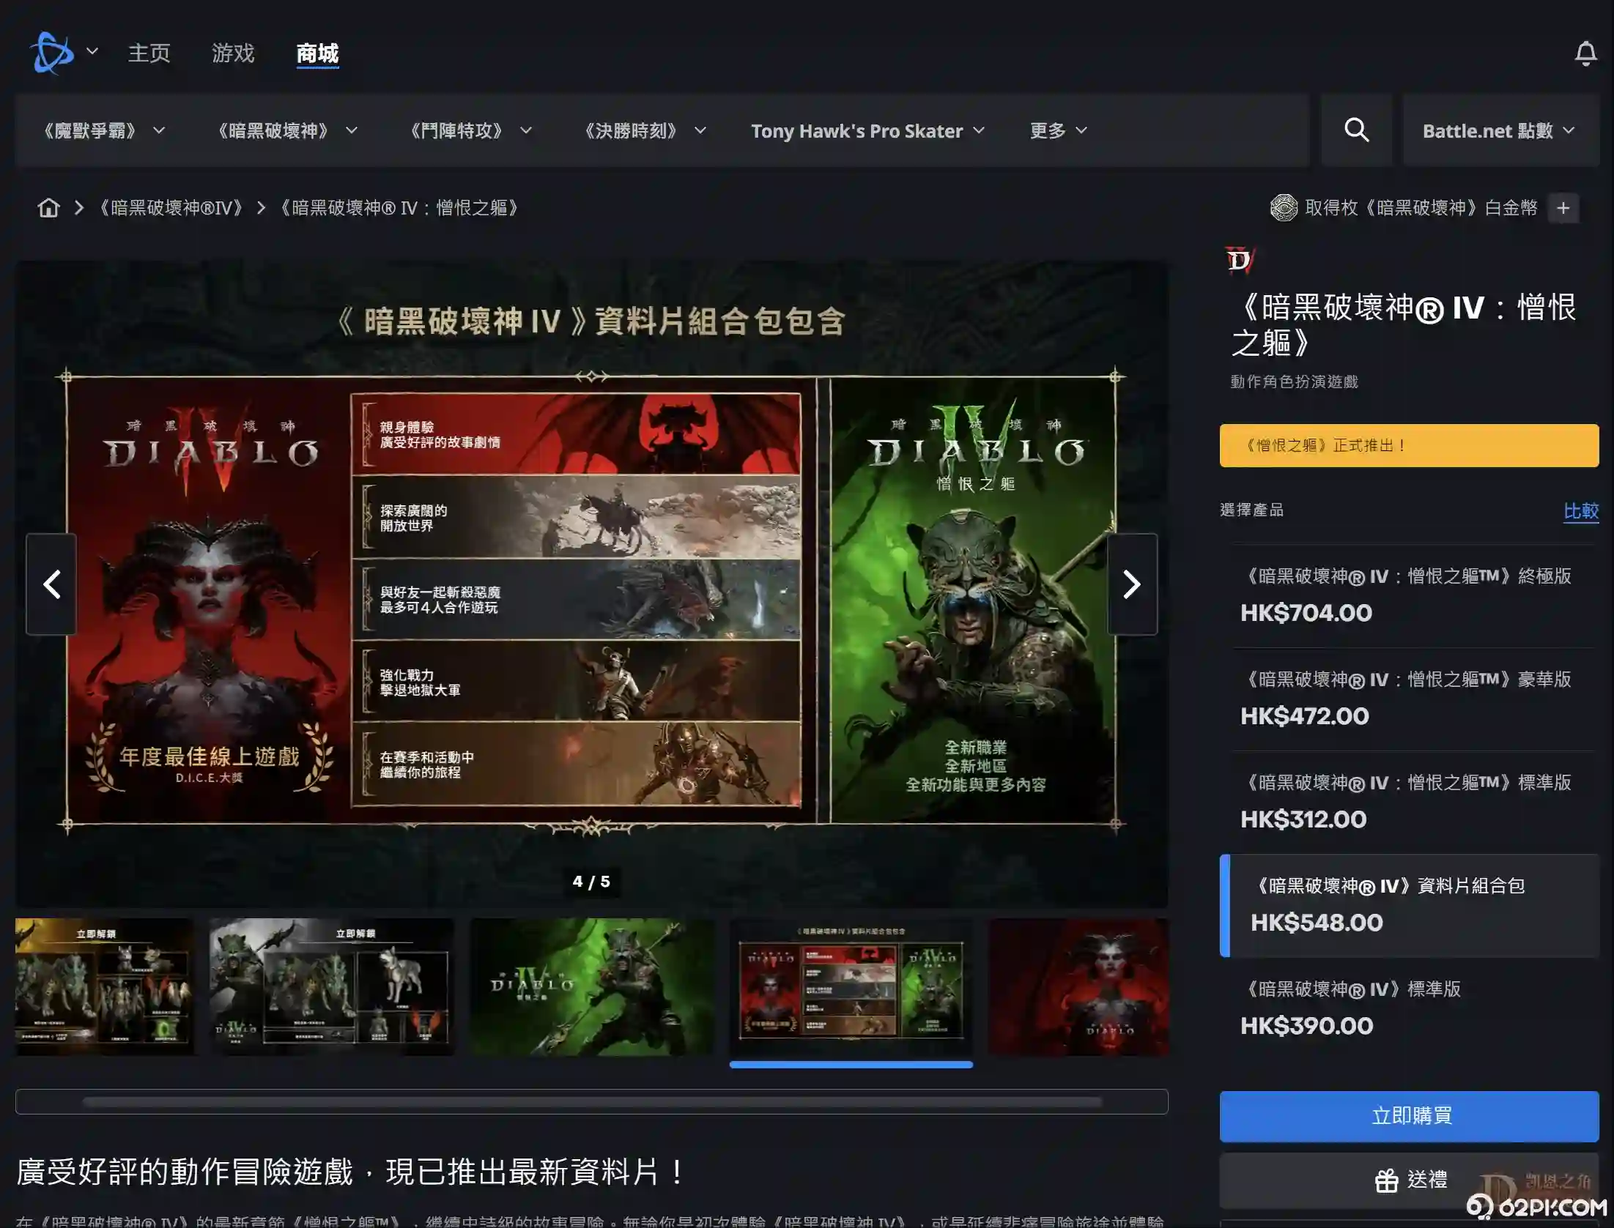Select the red Lilith thumbnail image
The height and width of the screenshot is (1228, 1614).
pyautogui.click(x=1078, y=986)
